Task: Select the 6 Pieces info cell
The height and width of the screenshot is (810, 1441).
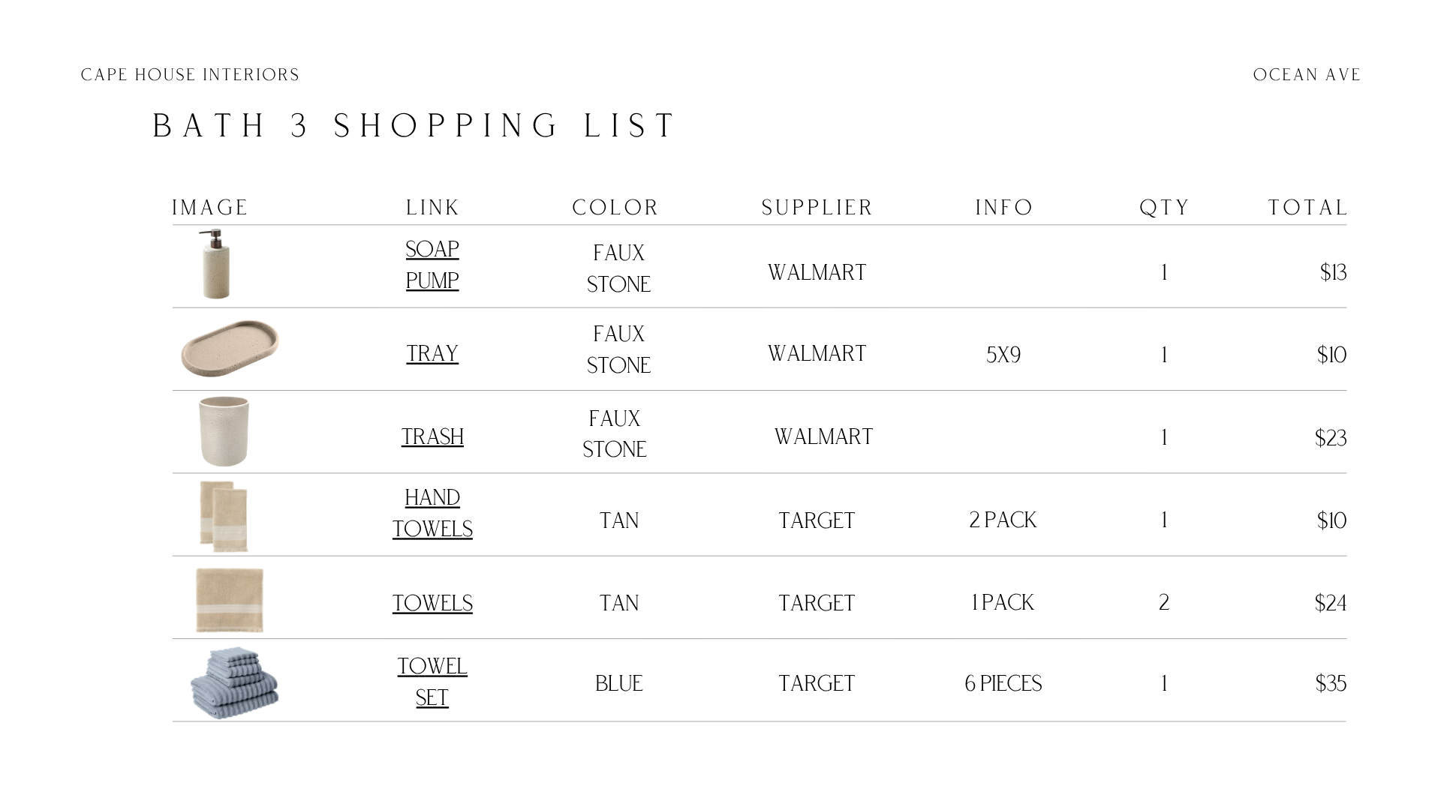Action: click(1003, 683)
